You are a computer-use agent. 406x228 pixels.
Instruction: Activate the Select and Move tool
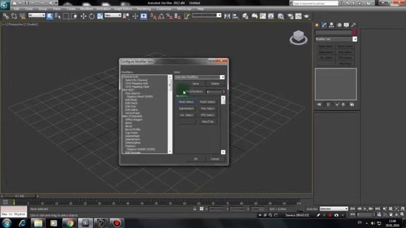83,16
